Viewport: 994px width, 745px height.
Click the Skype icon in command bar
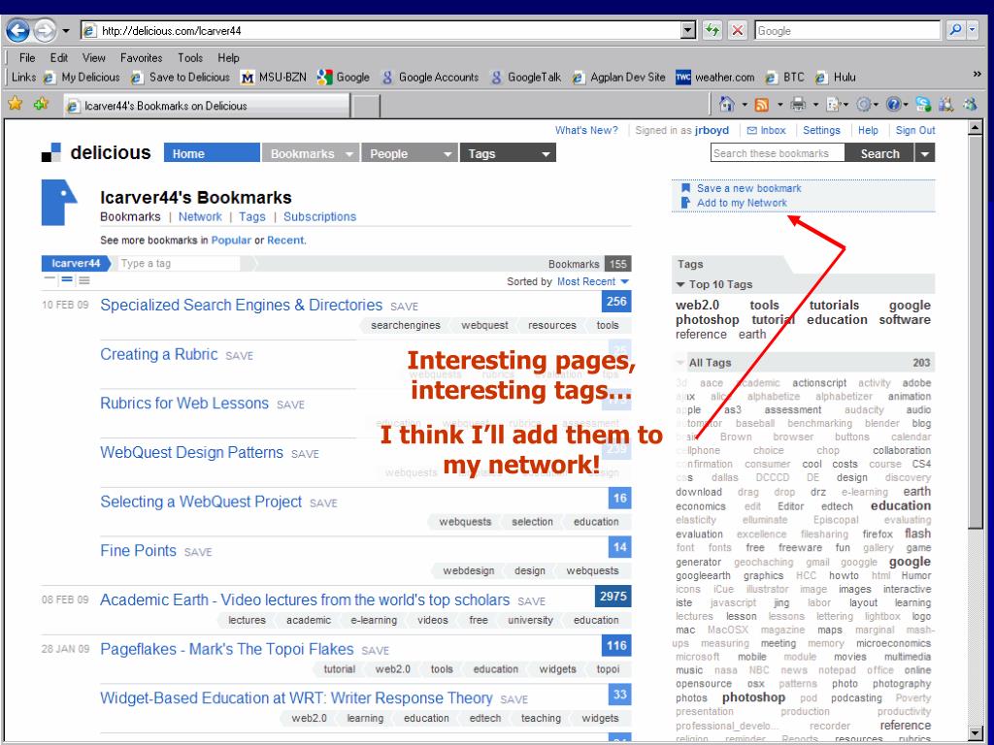924,105
